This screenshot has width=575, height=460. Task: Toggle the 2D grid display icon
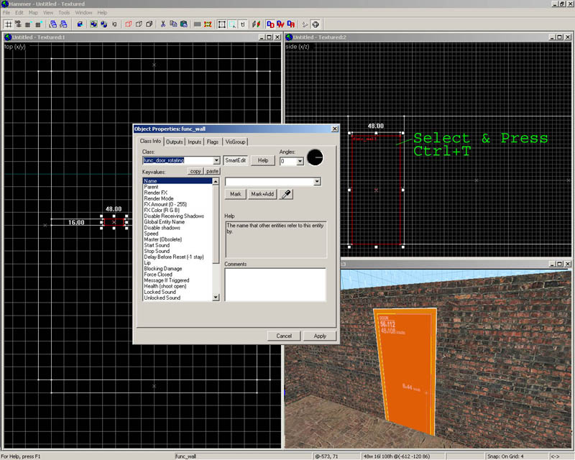tap(8, 24)
